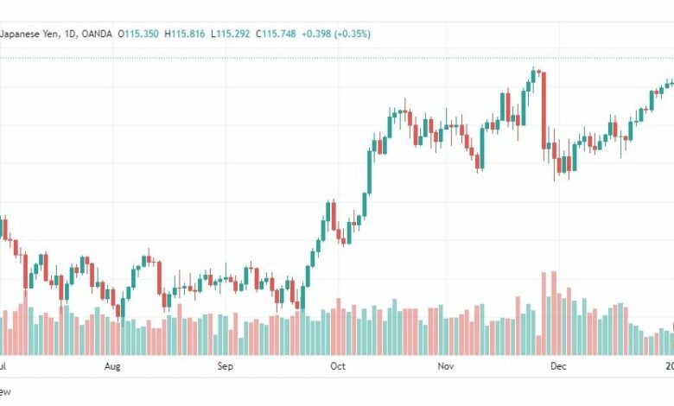Click the large red candle in late November

(544, 111)
